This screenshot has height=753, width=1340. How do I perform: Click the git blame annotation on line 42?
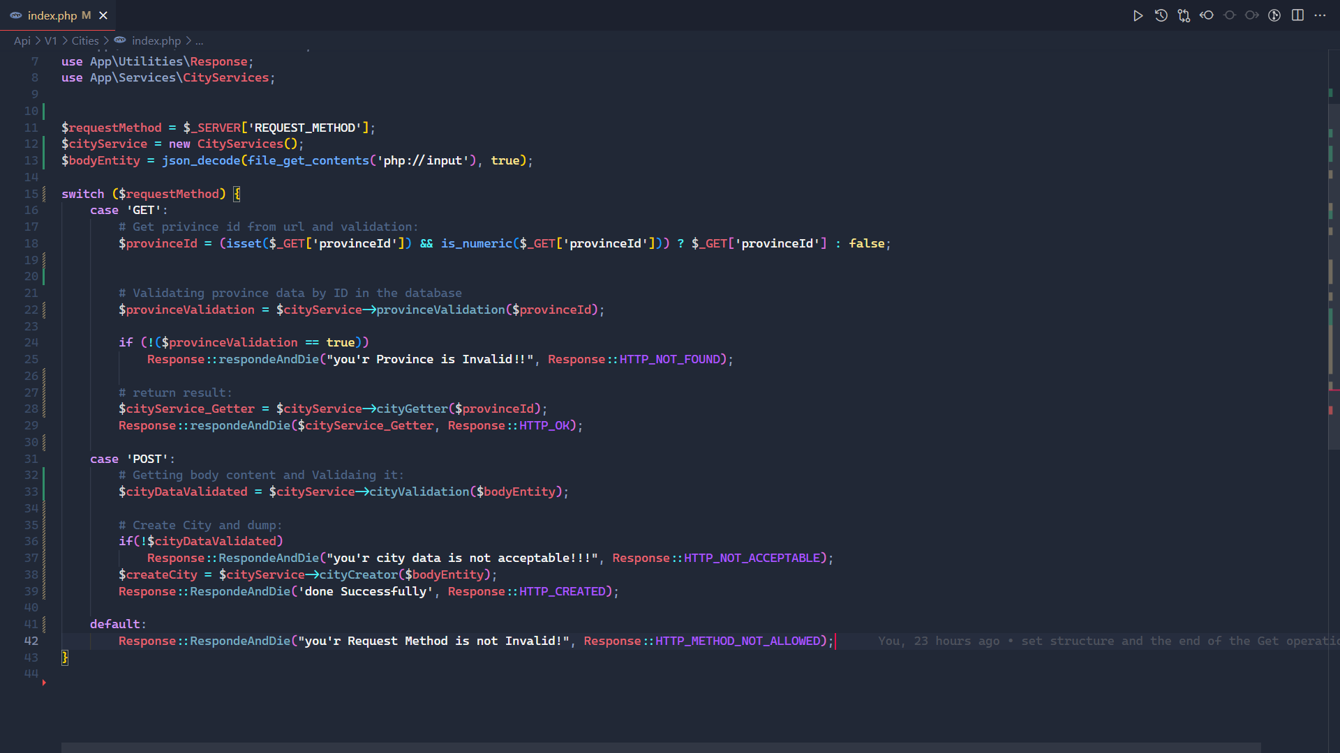tap(1108, 641)
